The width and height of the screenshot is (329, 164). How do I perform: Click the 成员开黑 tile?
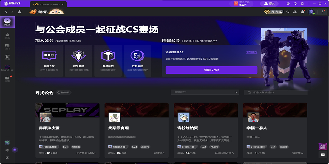pos(78,60)
